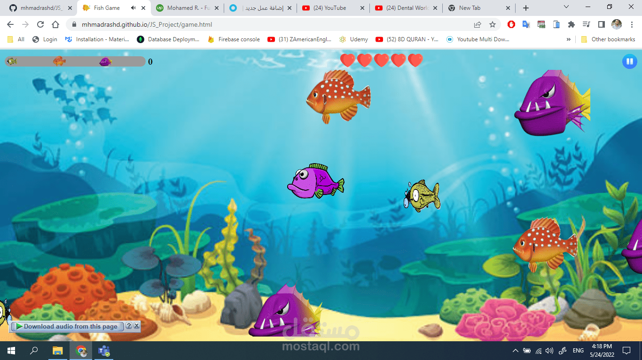
Task: Switch the ENG input language
Action: coord(578,351)
